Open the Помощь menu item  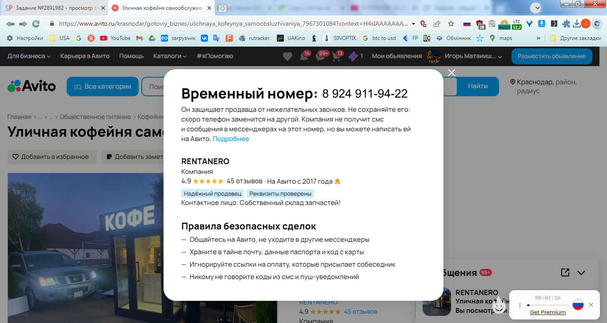(x=132, y=56)
